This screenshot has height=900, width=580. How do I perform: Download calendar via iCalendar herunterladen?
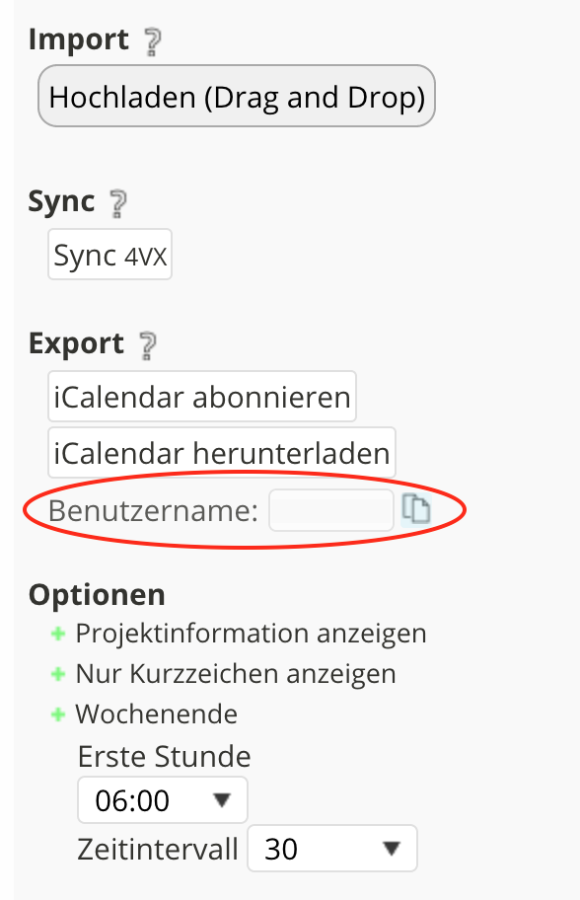coord(221,452)
